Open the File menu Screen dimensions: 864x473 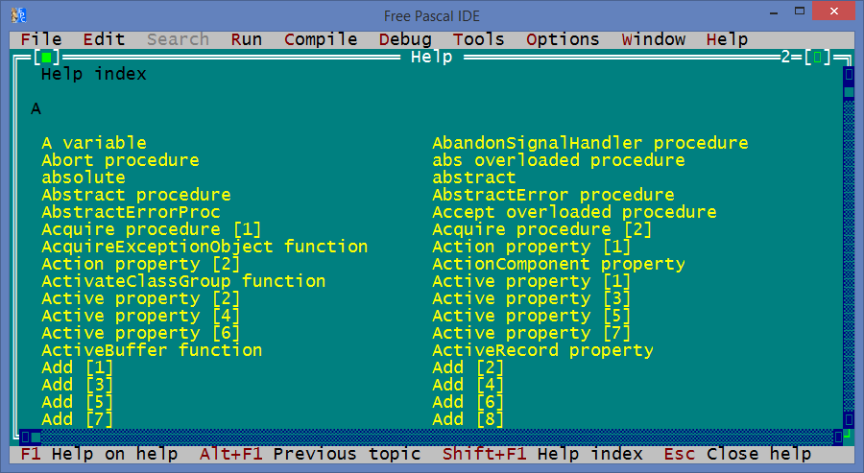(x=40, y=39)
